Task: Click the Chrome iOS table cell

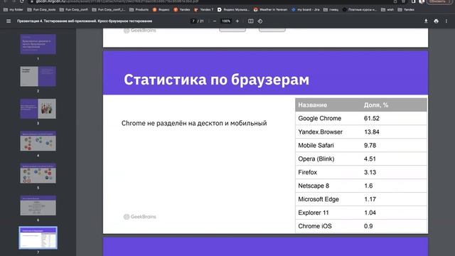Action: click(x=315, y=226)
